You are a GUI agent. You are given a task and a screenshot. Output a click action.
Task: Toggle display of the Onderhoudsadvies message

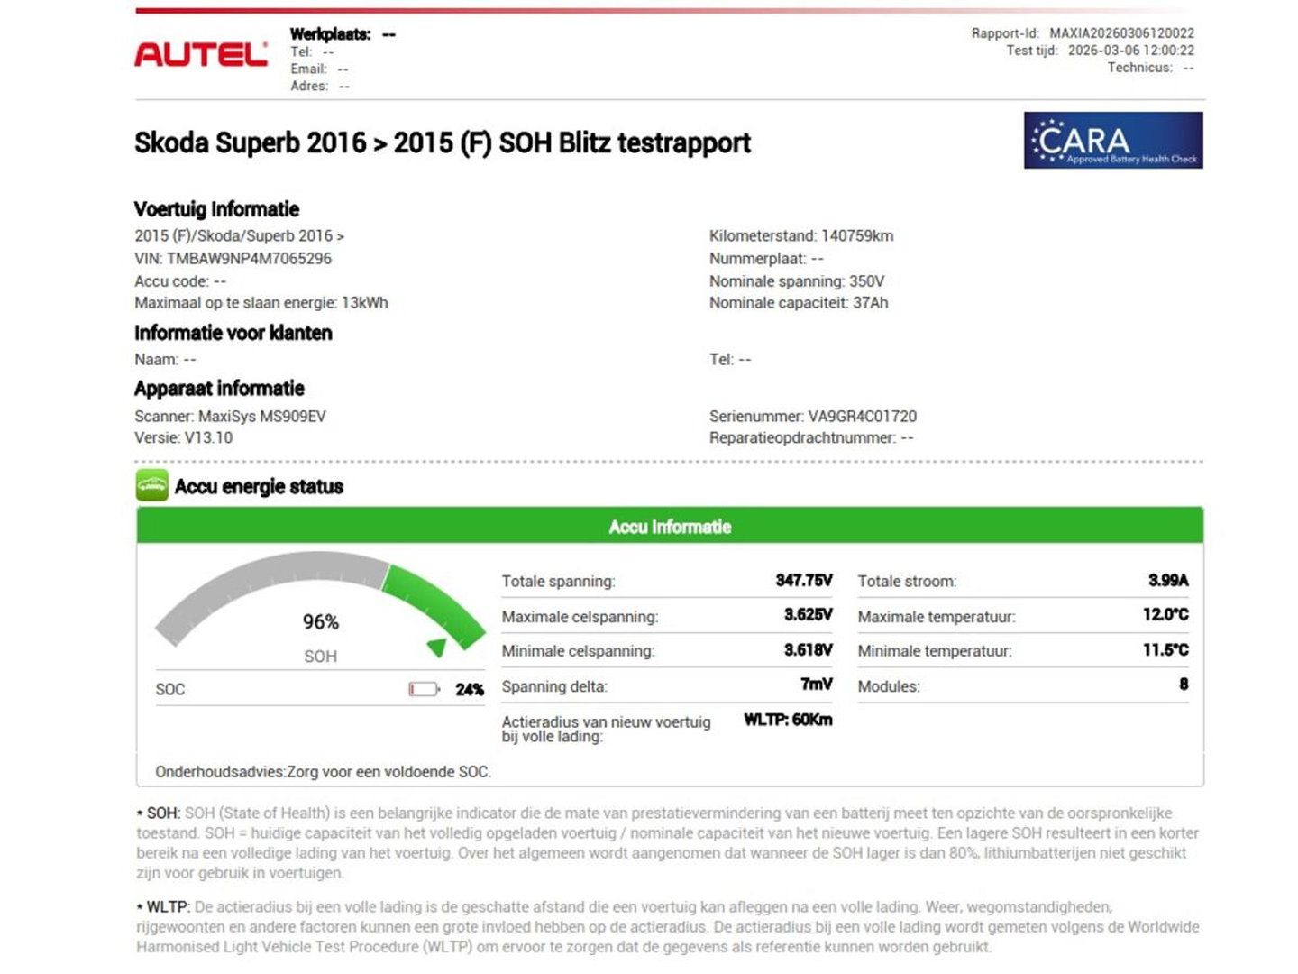(323, 772)
